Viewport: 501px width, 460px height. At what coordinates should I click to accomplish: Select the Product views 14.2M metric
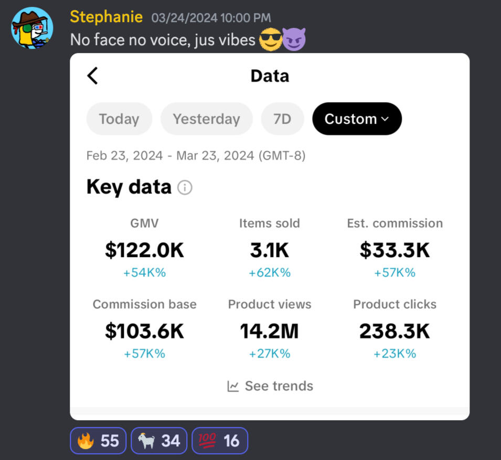point(269,330)
